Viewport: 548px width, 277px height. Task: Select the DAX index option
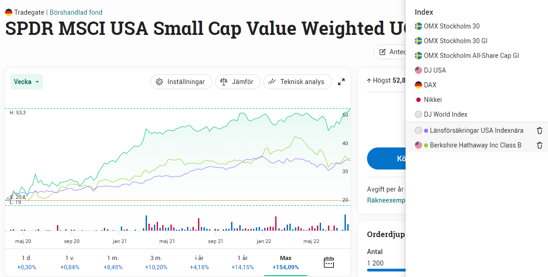(430, 85)
